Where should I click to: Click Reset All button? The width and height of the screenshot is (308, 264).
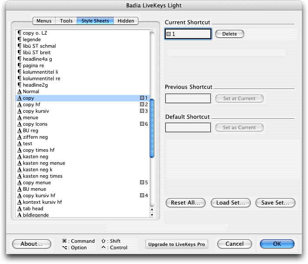point(186,202)
